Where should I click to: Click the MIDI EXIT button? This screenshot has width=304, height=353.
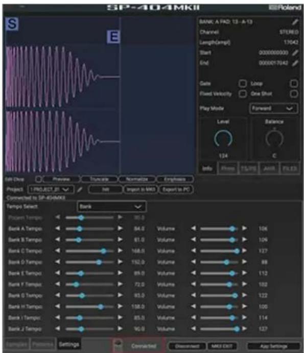point(222,346)
